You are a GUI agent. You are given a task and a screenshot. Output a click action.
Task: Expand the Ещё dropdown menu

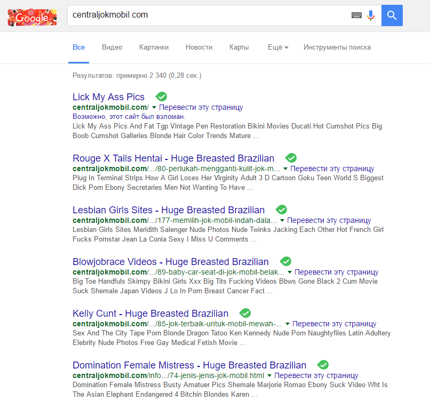(278, 47)
